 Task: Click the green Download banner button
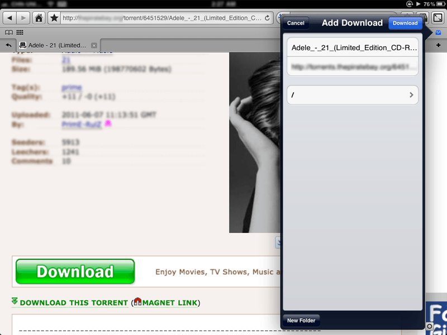click(x=75, y=271)
